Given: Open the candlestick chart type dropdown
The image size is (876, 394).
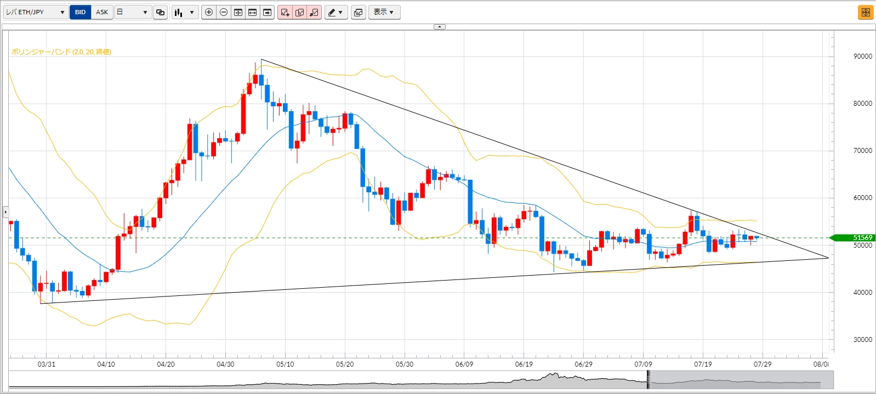Looking at the screenshot, I should click(x=185, y=12).
